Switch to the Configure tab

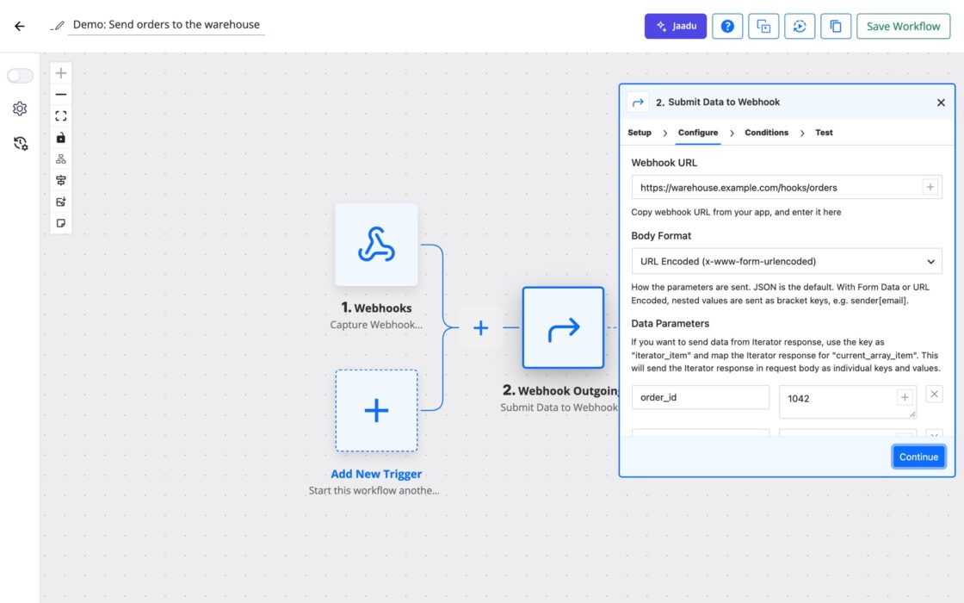(x=698, y=133)
